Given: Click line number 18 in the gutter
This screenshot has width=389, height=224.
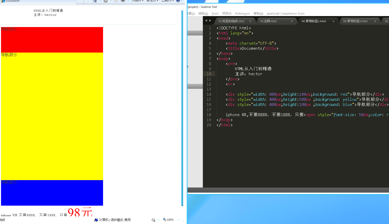Looking at the screenshot, I should [209, 115].
